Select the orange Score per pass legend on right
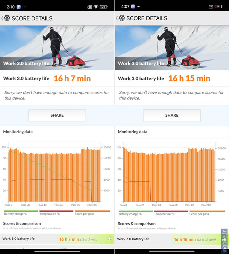The width and height of the screenshot is (229, 254). pyautogui.click(x=207, y=213)
